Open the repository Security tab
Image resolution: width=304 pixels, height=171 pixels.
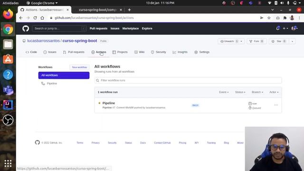coord(158,52)
